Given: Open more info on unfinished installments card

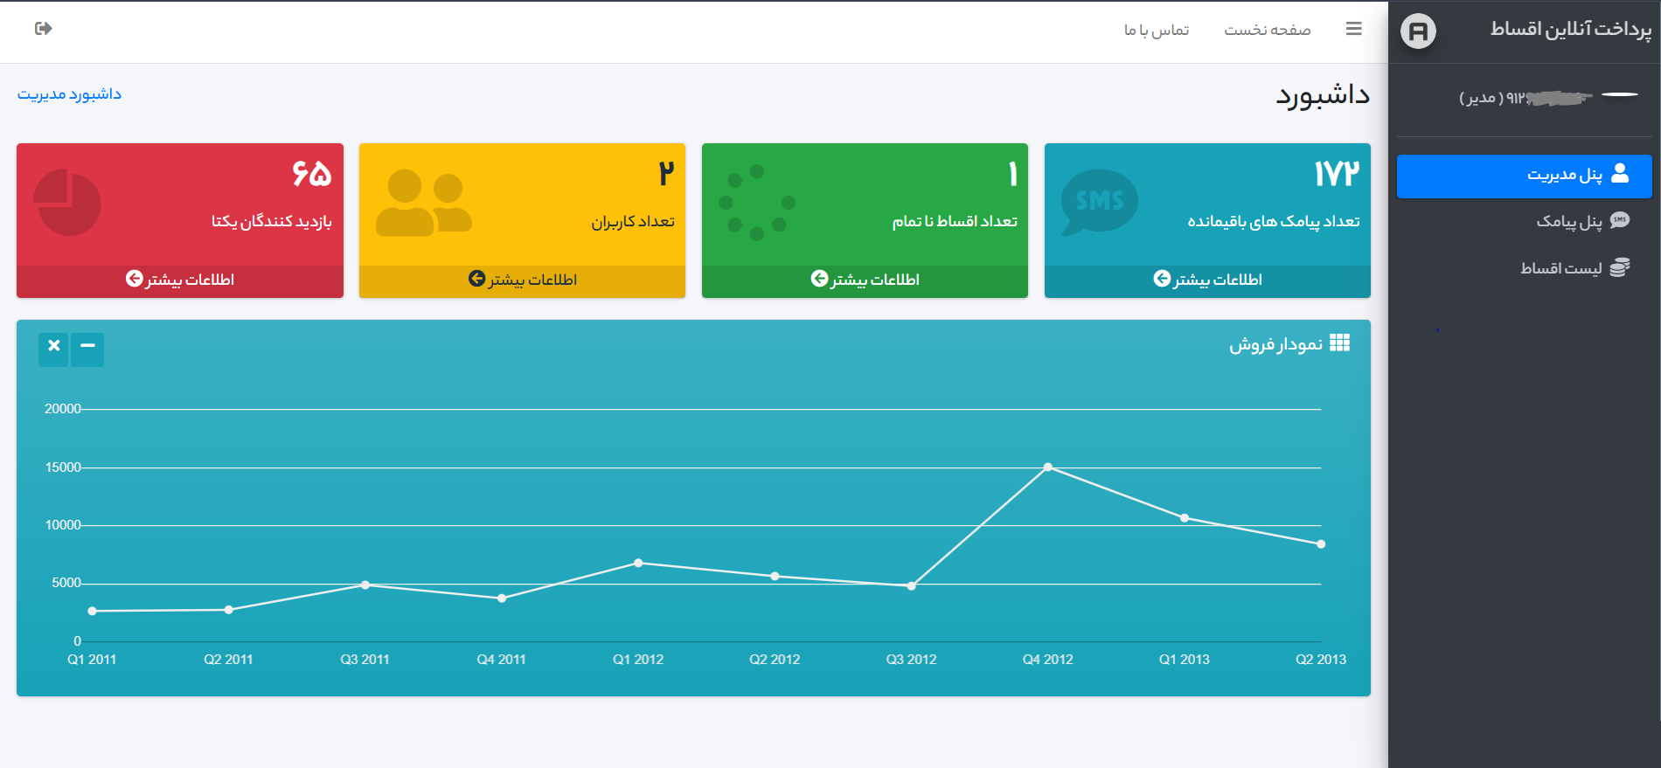Looking at the screenshot, I should 865,280.
